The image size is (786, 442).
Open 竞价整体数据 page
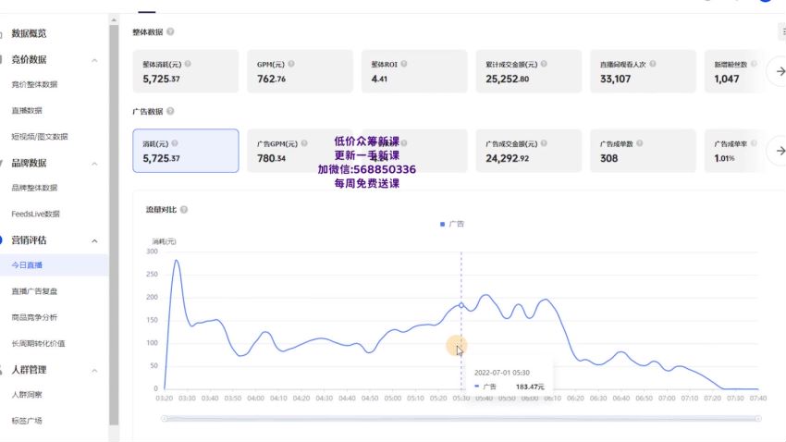point(34,85)
